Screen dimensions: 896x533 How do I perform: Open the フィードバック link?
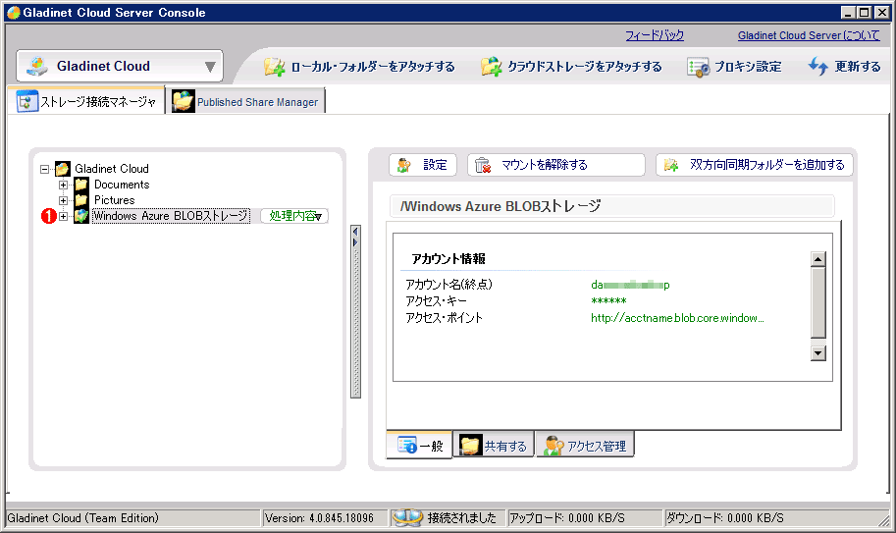(655, 35)
